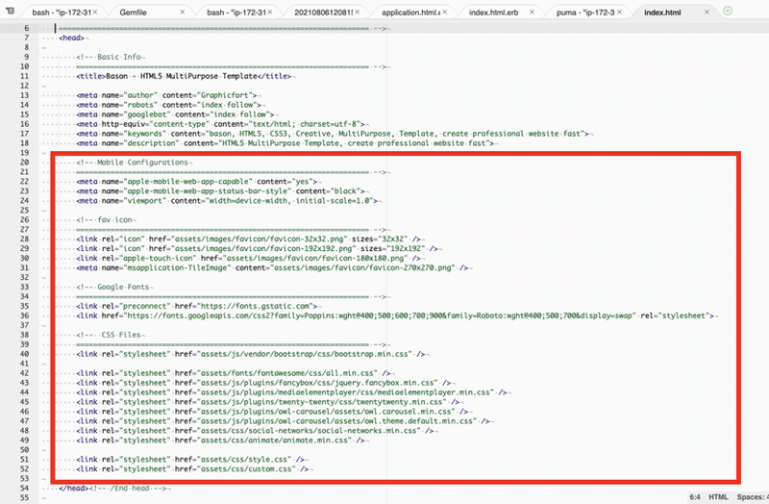Click the owl.carousel.min.css line
Image resolution: width=769 pixels, height=504 pixels.
pos(272,412)
